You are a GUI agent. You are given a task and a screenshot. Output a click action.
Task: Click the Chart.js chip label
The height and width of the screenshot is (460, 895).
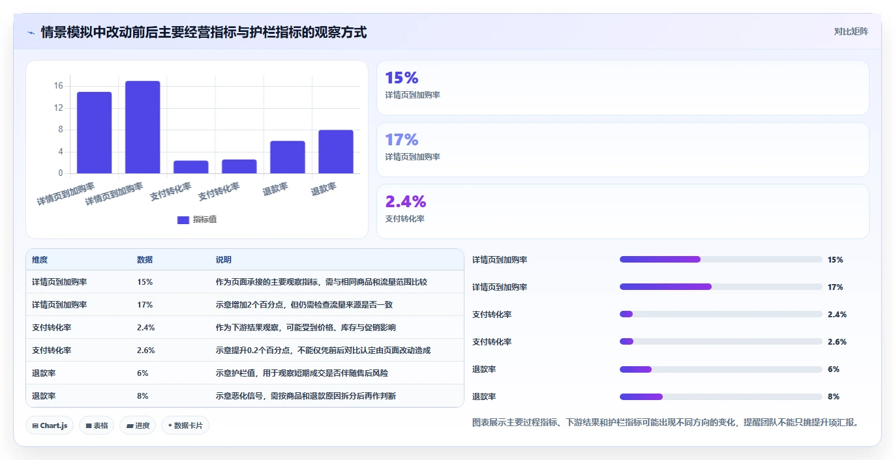point(54,426)
